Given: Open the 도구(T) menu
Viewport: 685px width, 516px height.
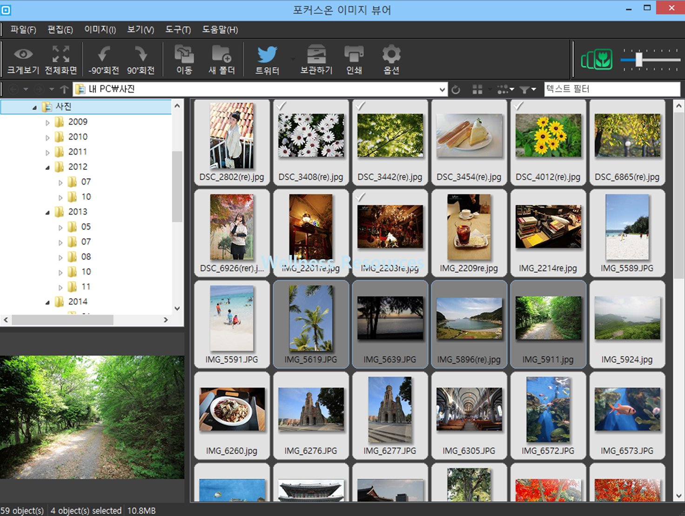Looking at the screenshot, I should (178, 30).
